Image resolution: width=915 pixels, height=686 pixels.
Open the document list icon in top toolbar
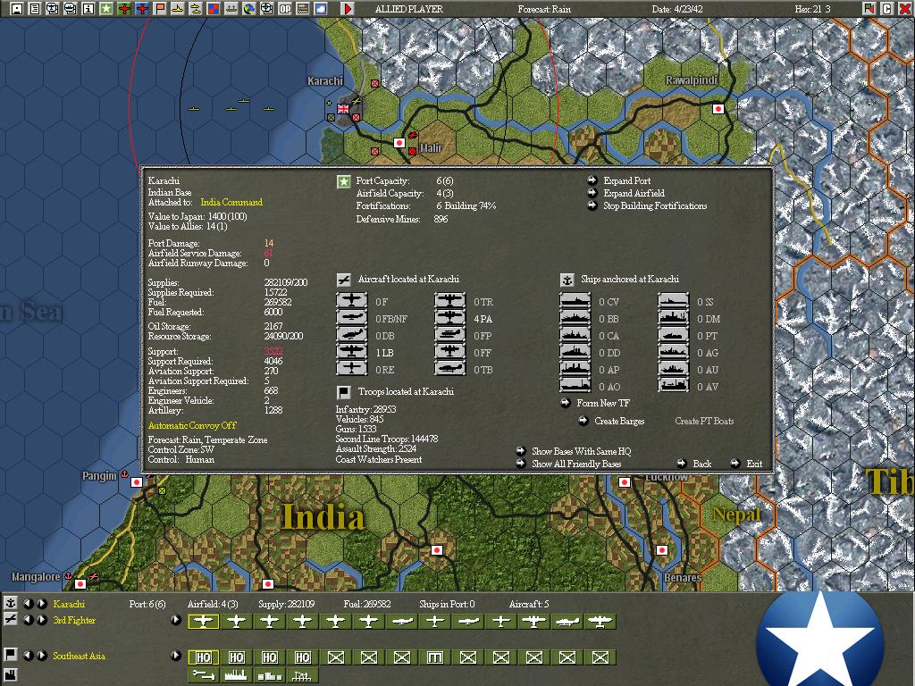(35, 9)
